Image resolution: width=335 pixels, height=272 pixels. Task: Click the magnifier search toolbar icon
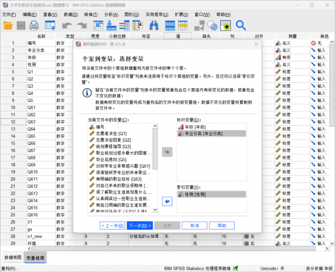[x=241, y=26]
